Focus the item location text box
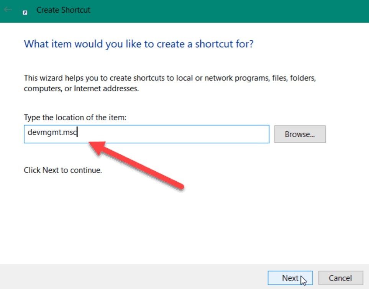The width and height of the screenshot is (369, 289). 146,134
